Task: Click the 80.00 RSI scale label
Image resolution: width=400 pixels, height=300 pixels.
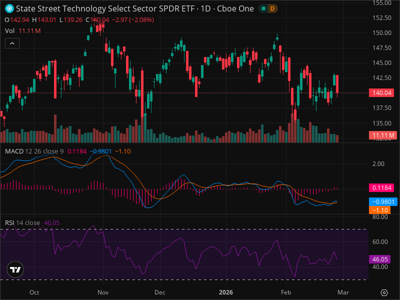Action: click(x=380, y=217)
